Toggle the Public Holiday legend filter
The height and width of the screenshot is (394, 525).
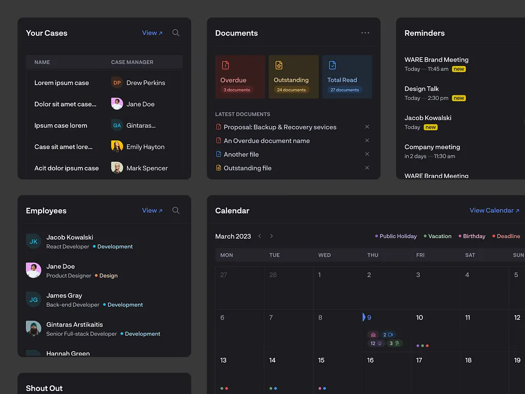[396, 236]
